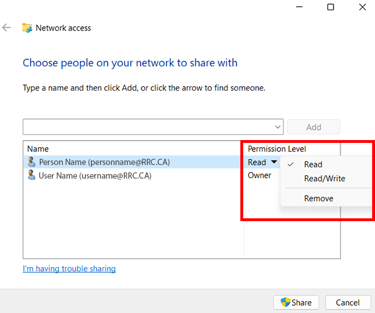Viewport: 375px width, 313px height.
Task: Select the User Name row
Action: coord(95,176)
